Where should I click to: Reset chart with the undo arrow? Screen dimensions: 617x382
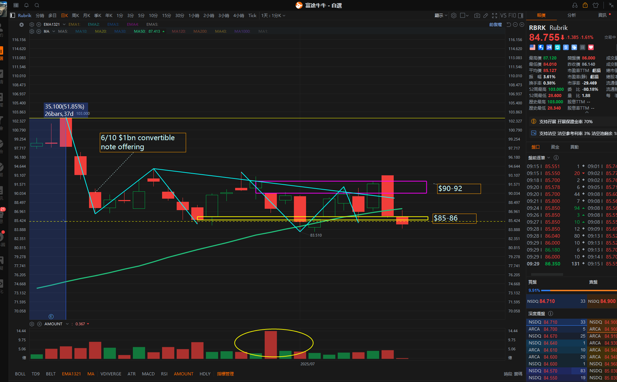click(509, 24)
